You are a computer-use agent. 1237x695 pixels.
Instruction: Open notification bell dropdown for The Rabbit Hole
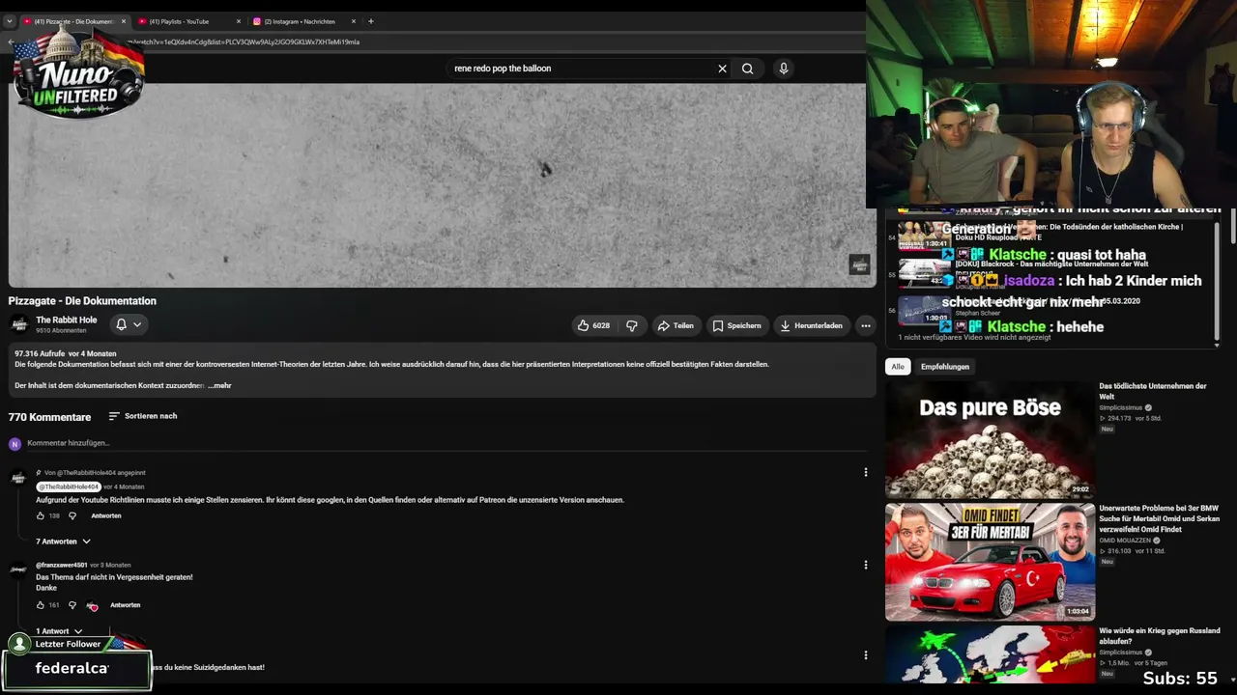[x=129, y=324]
